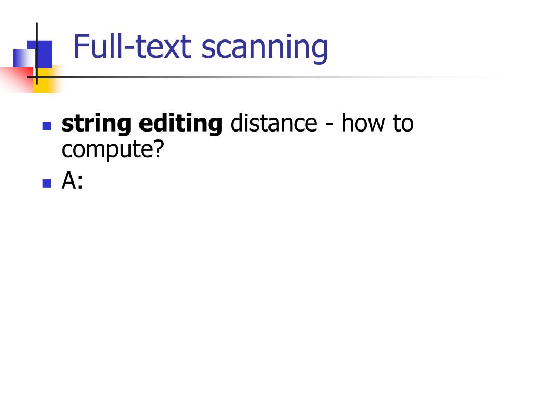Click the word 'compute?'

[113, 150]
